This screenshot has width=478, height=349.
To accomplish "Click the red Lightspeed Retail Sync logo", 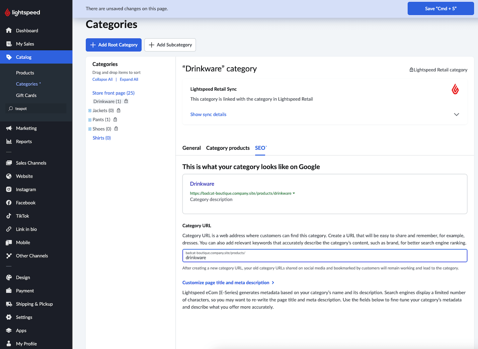I will click(455, 89).
